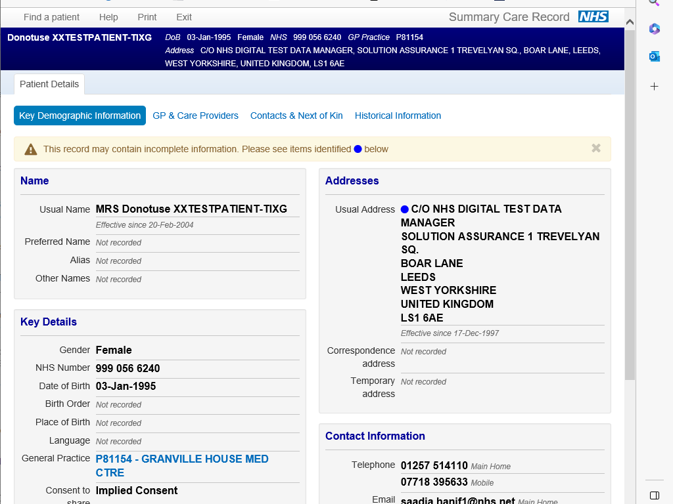Image resolution: width=673 pixels, height=504 pixels.
Task: Click Date of Birth value in Key Details
Action: [126, 386]
